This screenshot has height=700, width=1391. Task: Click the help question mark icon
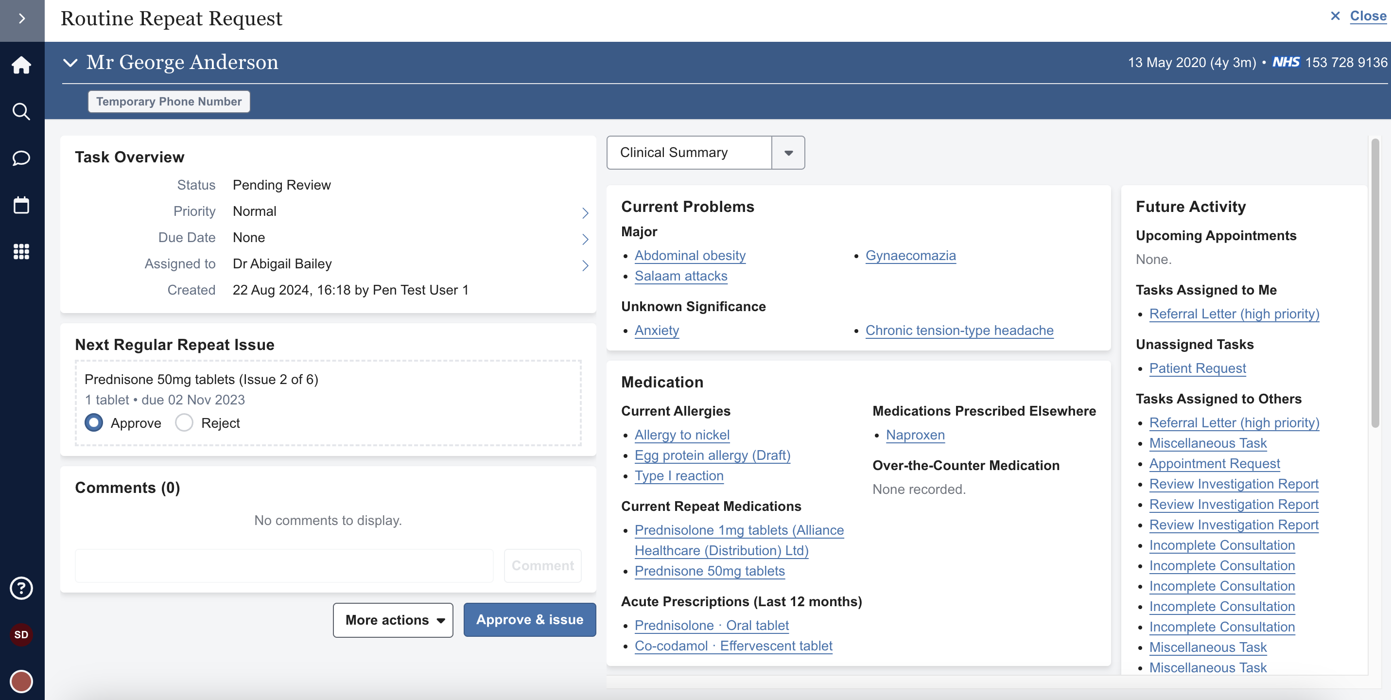coord(21,588)
